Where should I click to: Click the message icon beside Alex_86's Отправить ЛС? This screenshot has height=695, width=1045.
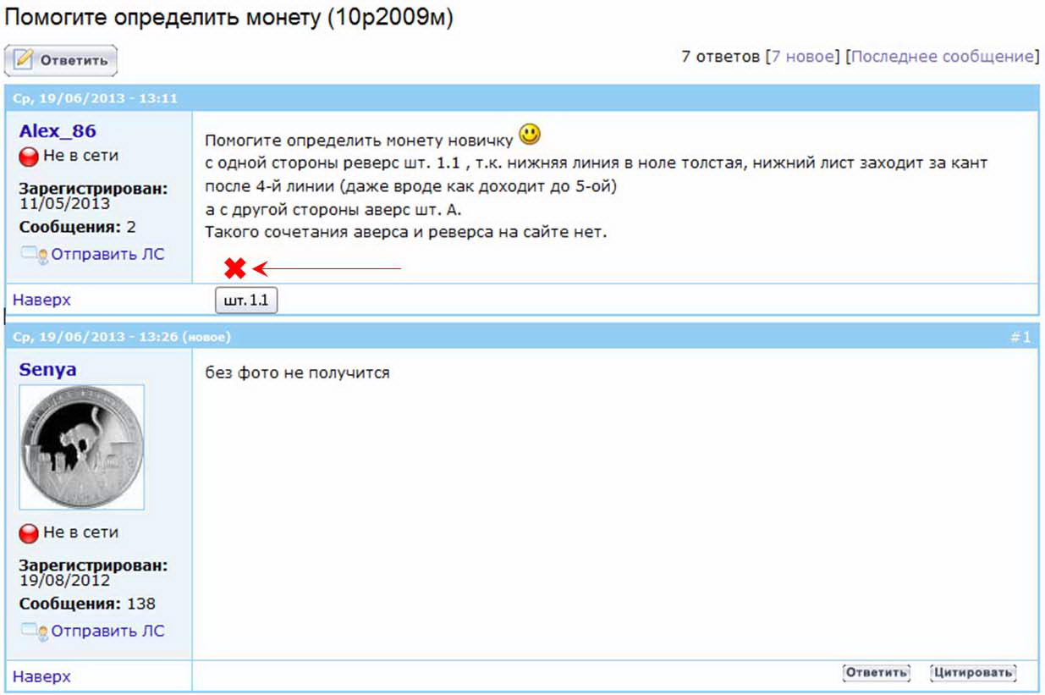click(34, 254)
